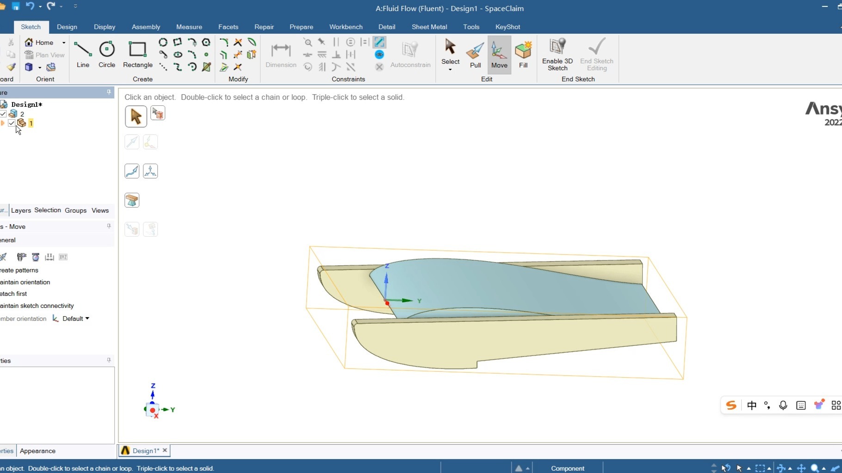Close the Design1 document tab

pos(165,450)
